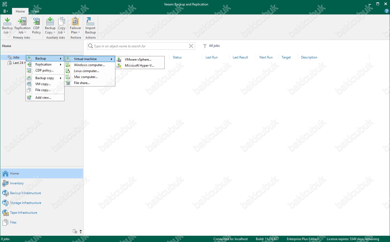The image size is (390, 242).
Task: Click the CDP policy menu icon
Action: click(29, 70)
